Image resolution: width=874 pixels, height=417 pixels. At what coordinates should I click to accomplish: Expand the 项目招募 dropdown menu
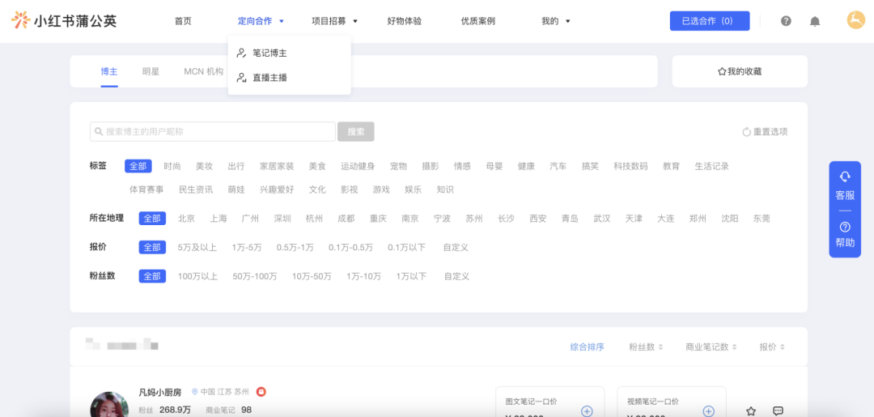(x=334, y=21)
